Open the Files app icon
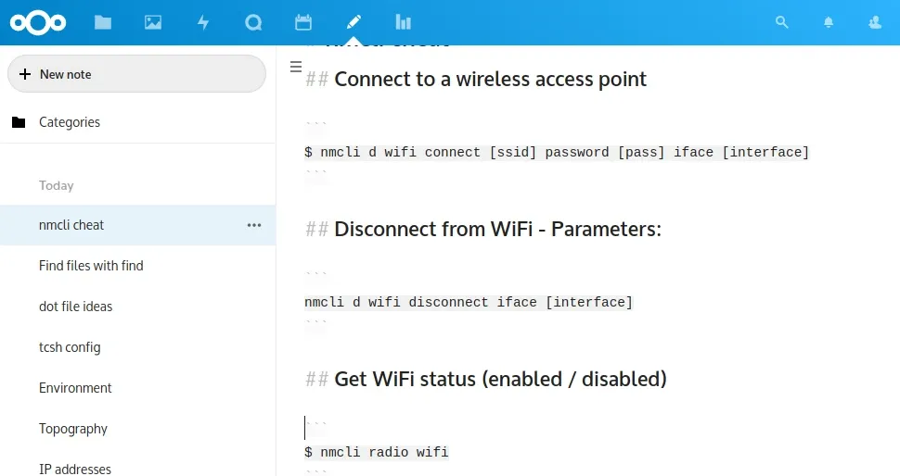Viewport: 900px width, 476px height. tap(103, 22)
